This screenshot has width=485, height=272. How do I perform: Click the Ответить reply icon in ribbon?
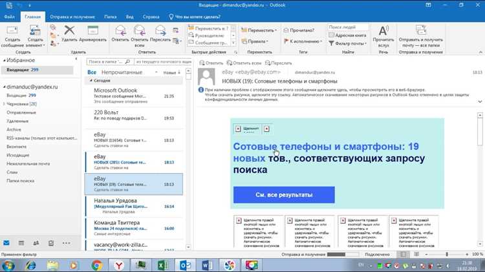tap(120, 30)
